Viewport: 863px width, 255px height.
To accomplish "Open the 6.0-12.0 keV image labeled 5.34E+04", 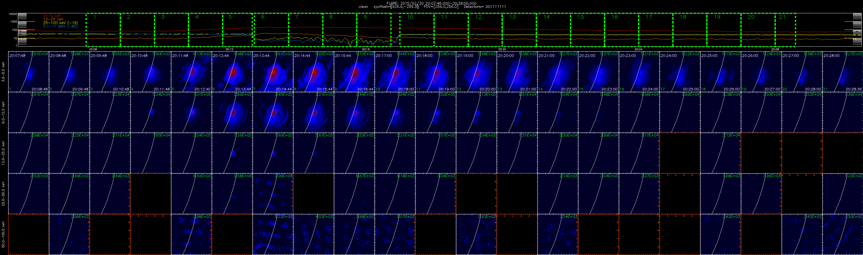I will 151,112.
